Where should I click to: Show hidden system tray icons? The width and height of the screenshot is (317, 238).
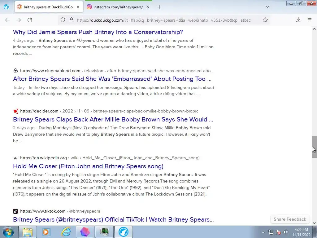pos(263,232)
